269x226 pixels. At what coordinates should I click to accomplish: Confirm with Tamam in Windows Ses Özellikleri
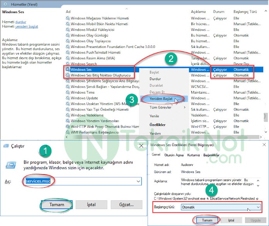click(207, 220)
